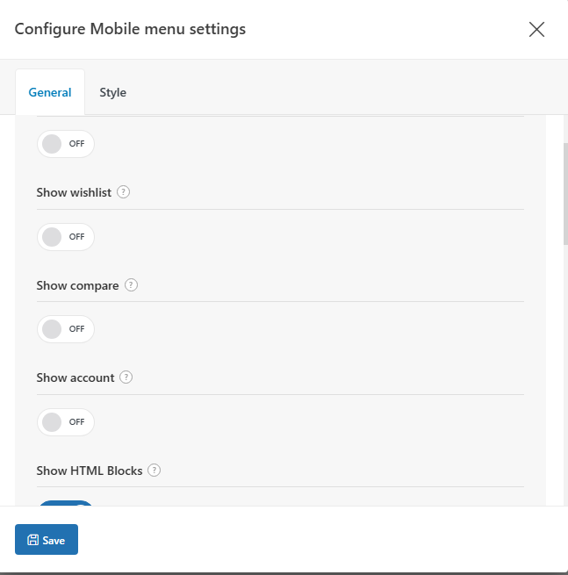Click the Configure Mobile menu settings title
568x575 pixels.
click(130, 29)
